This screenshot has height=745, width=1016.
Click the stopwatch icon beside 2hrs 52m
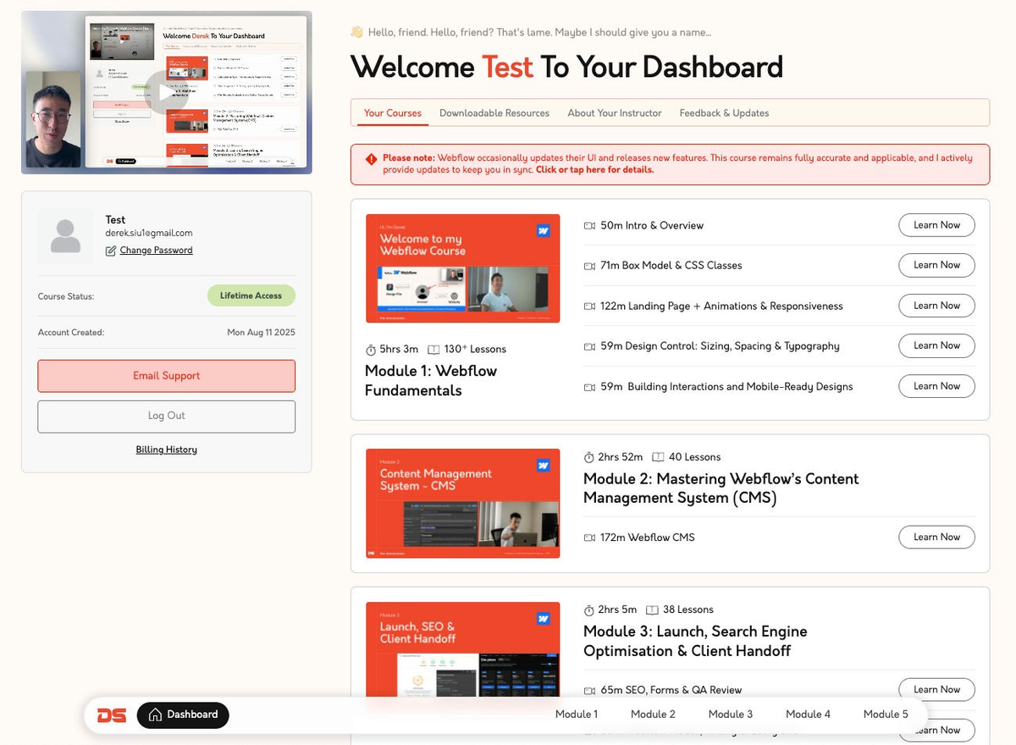[x=589, y=457]
